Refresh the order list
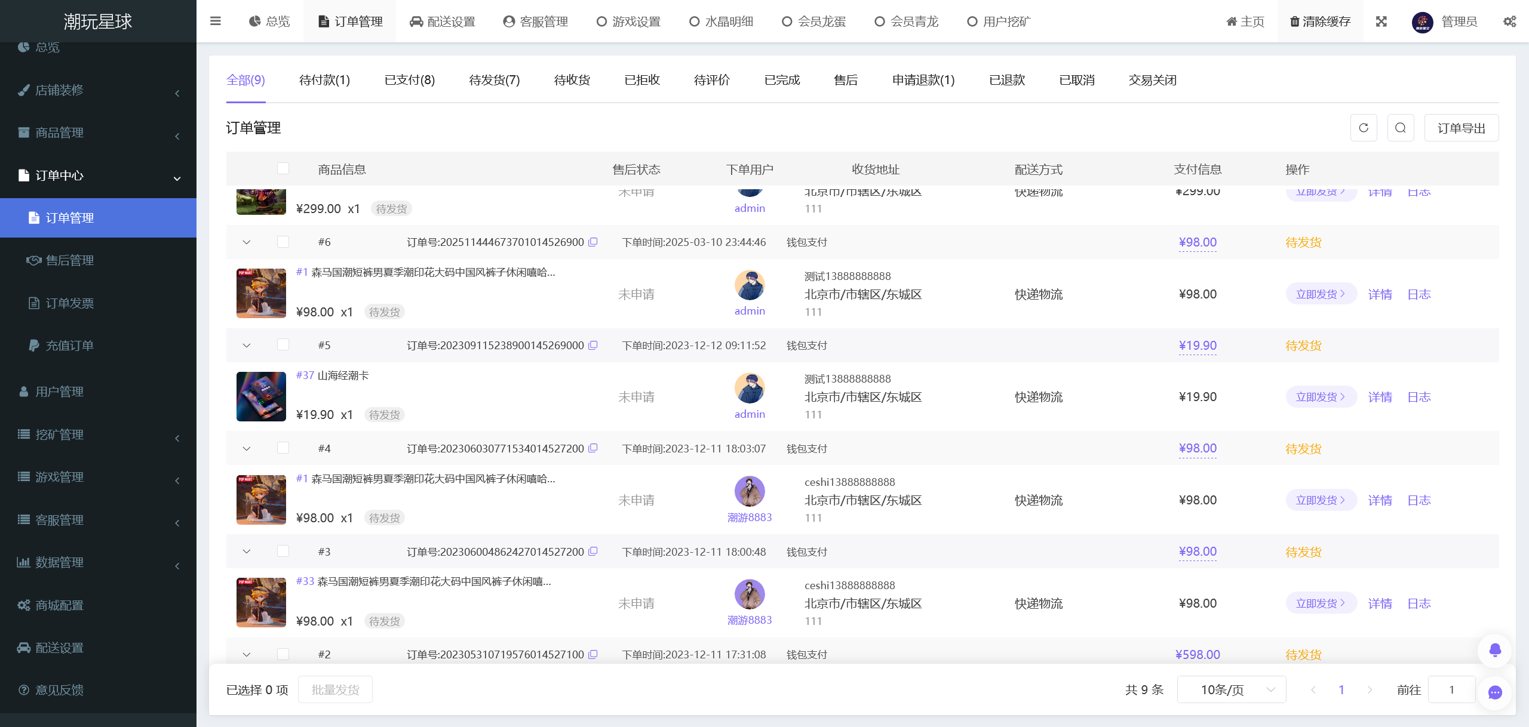 1364,127
